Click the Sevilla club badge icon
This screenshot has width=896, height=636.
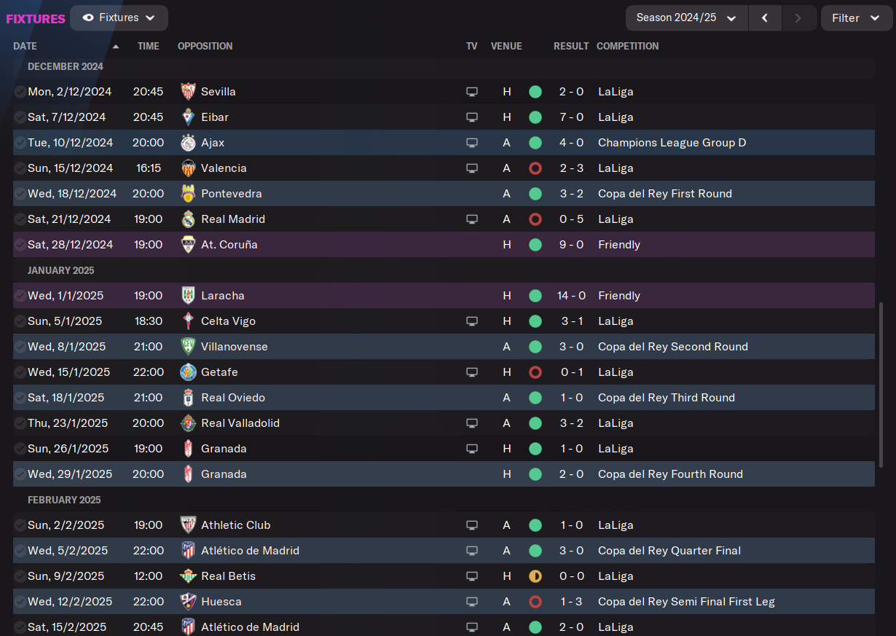(x=188, y=92)
